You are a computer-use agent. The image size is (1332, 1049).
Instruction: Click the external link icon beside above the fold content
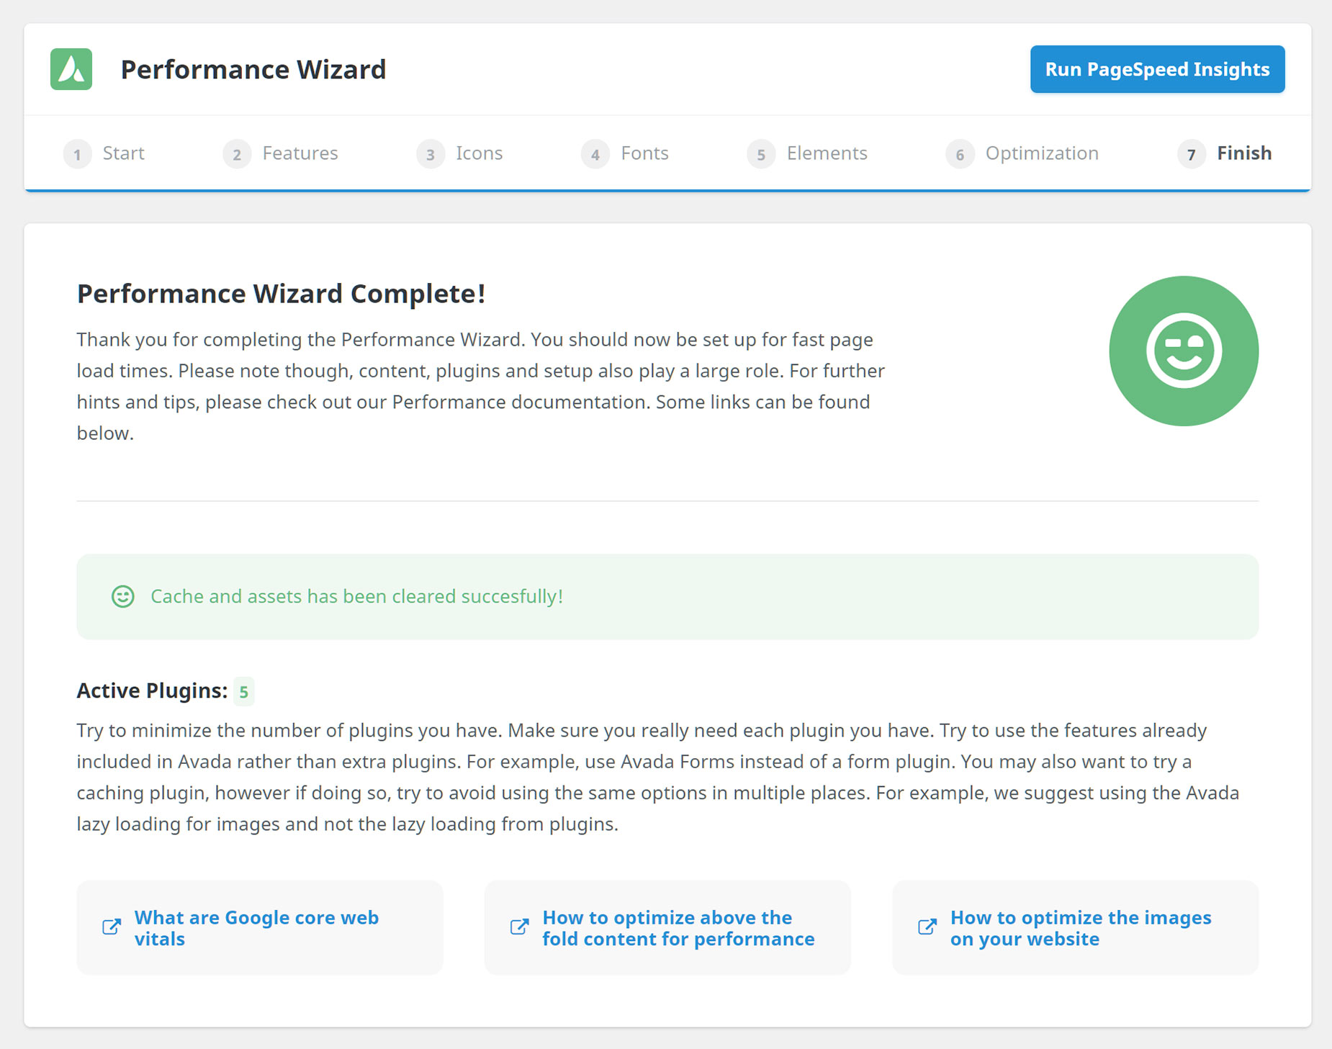click(519, 927)
